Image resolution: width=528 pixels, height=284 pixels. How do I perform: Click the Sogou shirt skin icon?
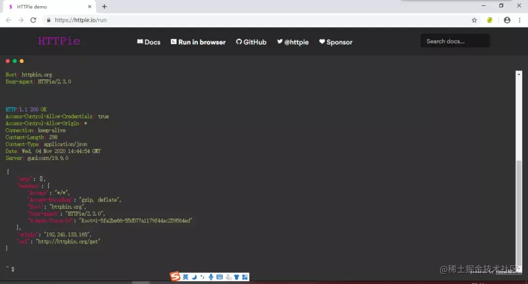pyautogui.click(x=237, y=277)
